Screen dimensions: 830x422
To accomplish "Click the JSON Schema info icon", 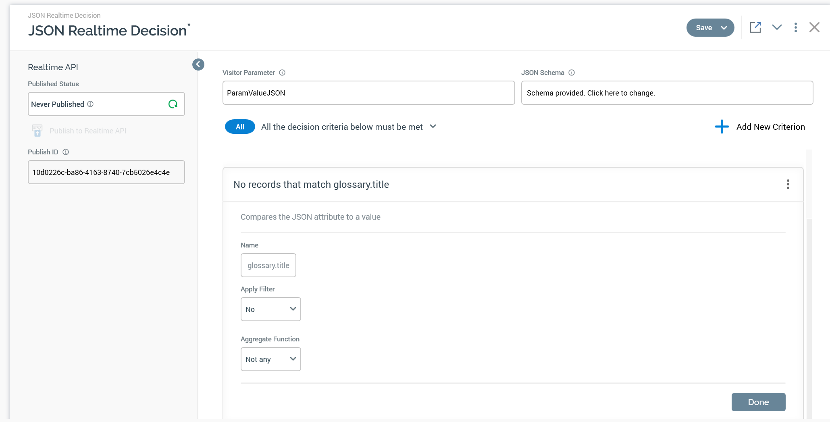I will point(572,73).
